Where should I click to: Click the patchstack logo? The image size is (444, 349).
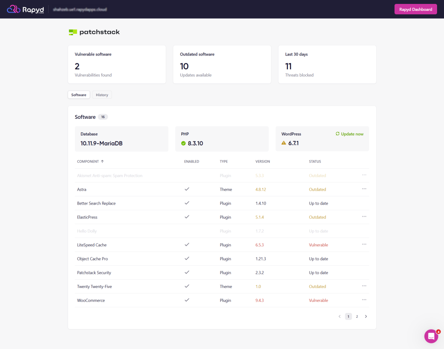pos(94,32)
